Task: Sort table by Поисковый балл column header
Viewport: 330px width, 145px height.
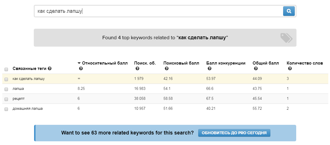Action: point(181,63)
